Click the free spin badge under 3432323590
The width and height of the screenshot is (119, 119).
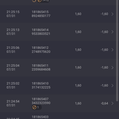37,107
